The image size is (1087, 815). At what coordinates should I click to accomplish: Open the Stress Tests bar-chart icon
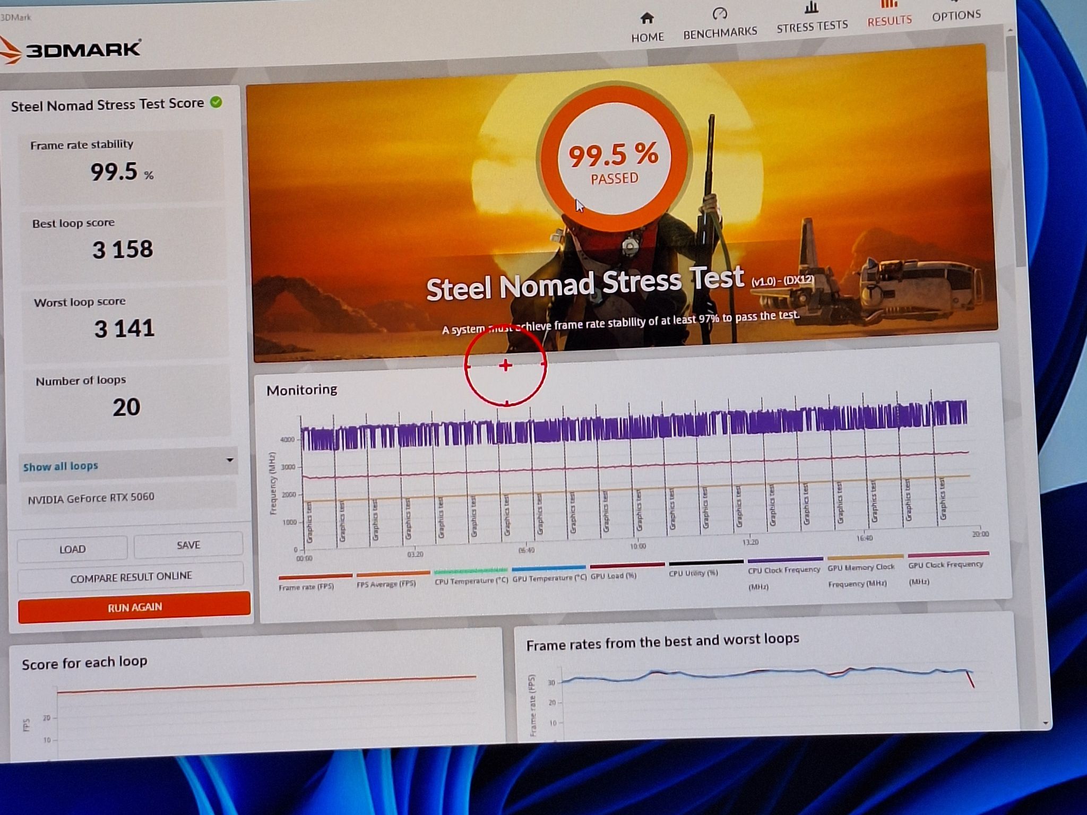pos(810,7)
